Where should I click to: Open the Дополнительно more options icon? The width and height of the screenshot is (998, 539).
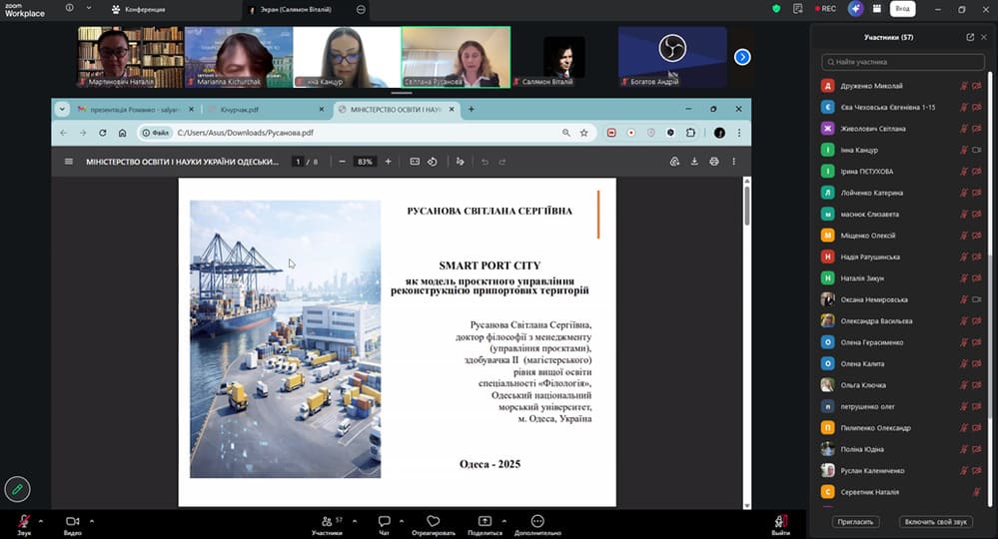pos(537,521)
